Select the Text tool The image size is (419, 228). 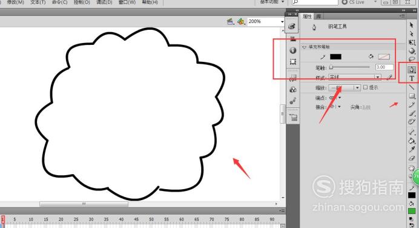[412, 78]
